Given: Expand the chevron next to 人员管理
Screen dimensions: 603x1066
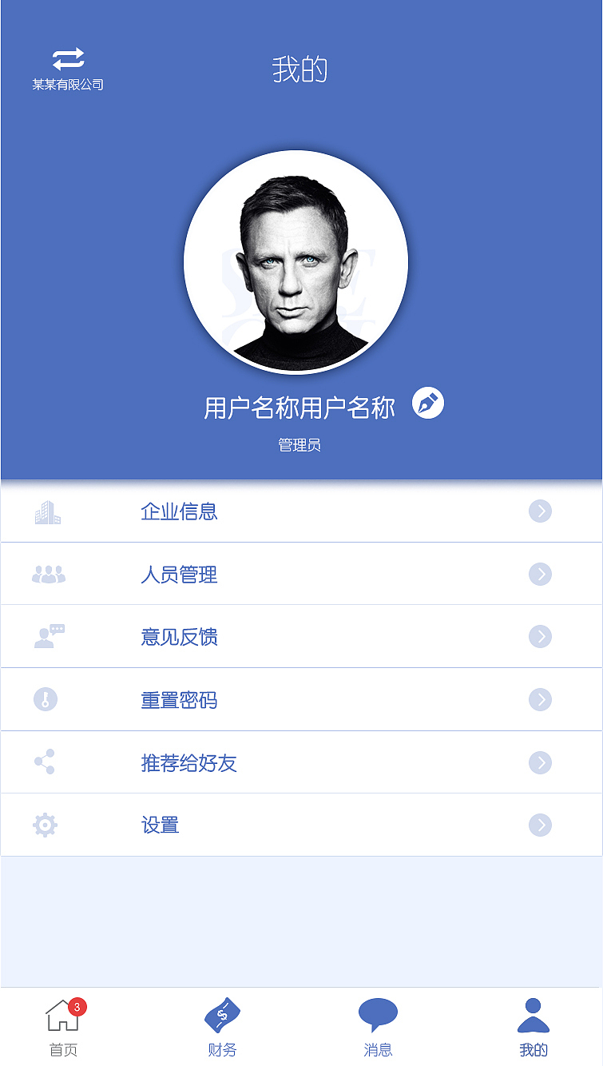Looking at the screenshot, I should coord(542,574).
